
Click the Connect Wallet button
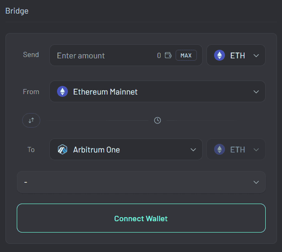(141, 218)
